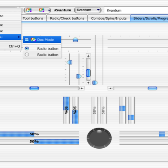Click the down arrow of the vertical scrollbar
168x168 pixels.
coord(88,83)
